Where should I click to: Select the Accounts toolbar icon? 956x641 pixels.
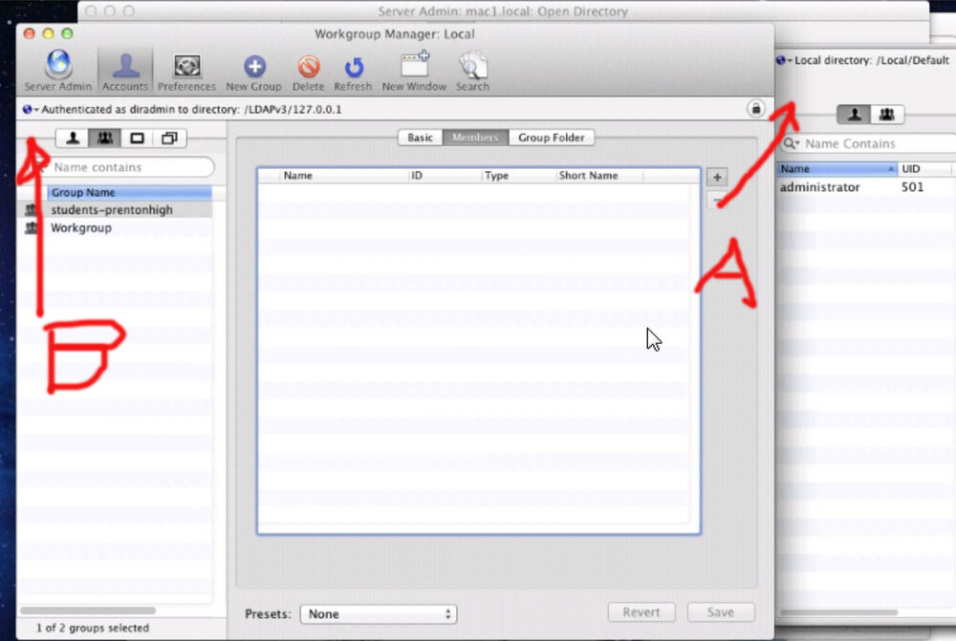(x=125, y=71)
